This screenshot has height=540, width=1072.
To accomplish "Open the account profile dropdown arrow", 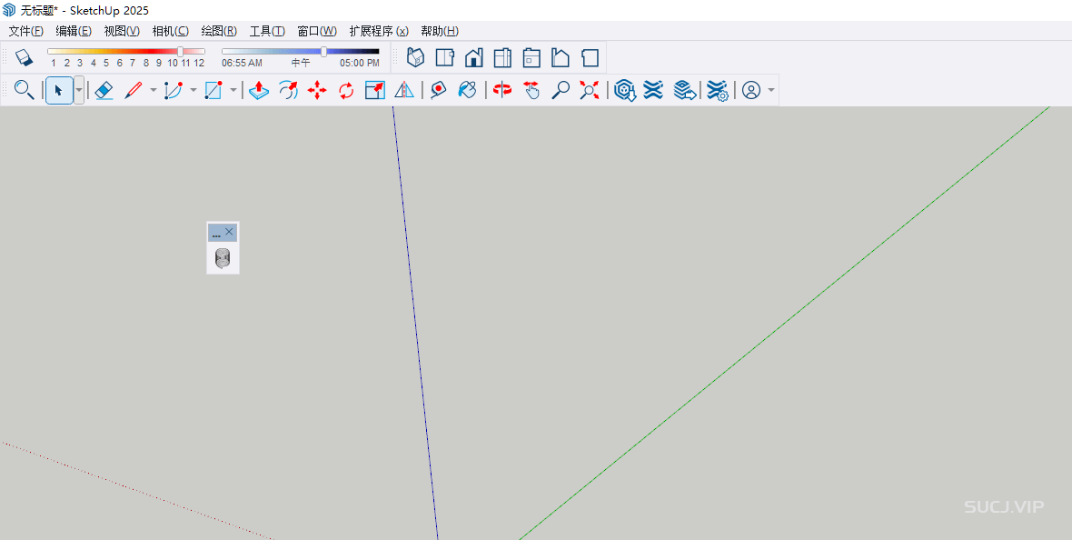I will tap(771, 90).
